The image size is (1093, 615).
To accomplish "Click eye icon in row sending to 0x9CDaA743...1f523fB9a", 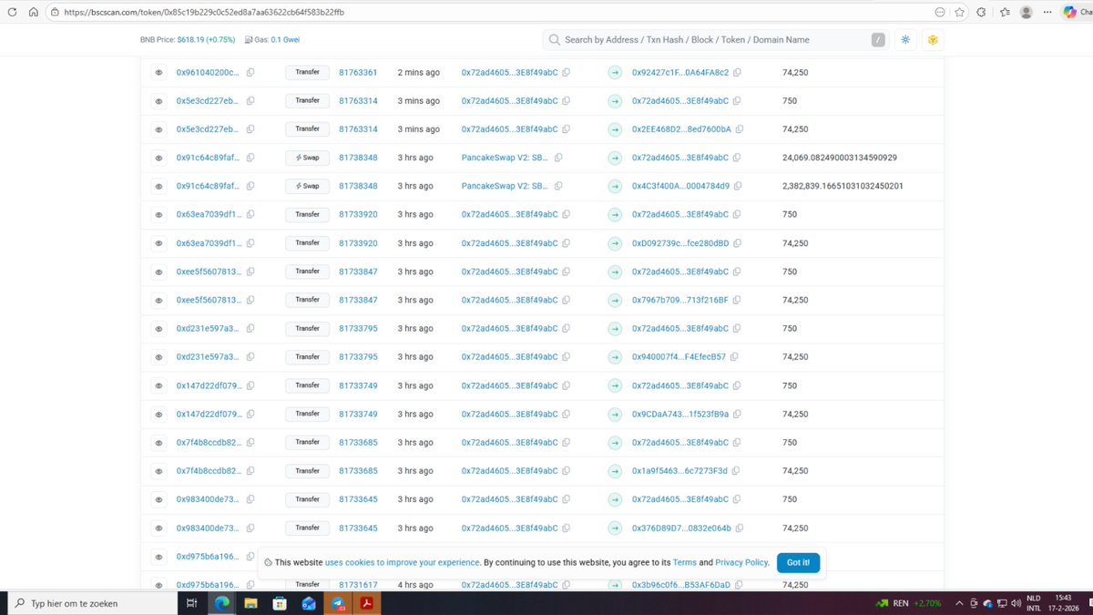I will point(158,414).
